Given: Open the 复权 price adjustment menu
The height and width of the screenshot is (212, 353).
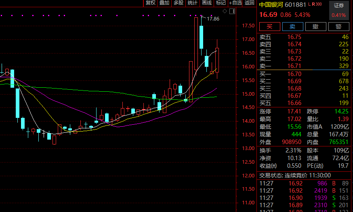Looking at the screenshot, I should click(151, 3).
